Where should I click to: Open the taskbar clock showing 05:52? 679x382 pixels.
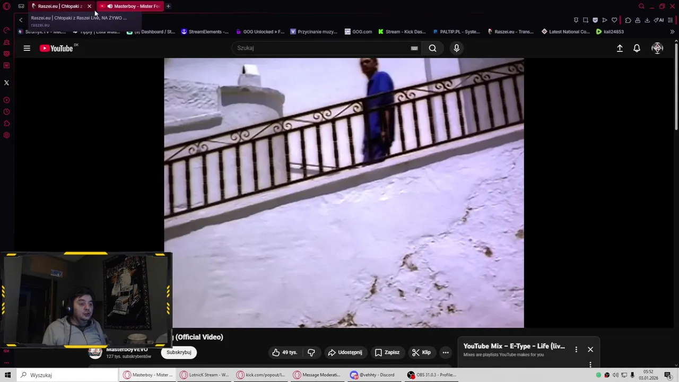tap(648, 375)
